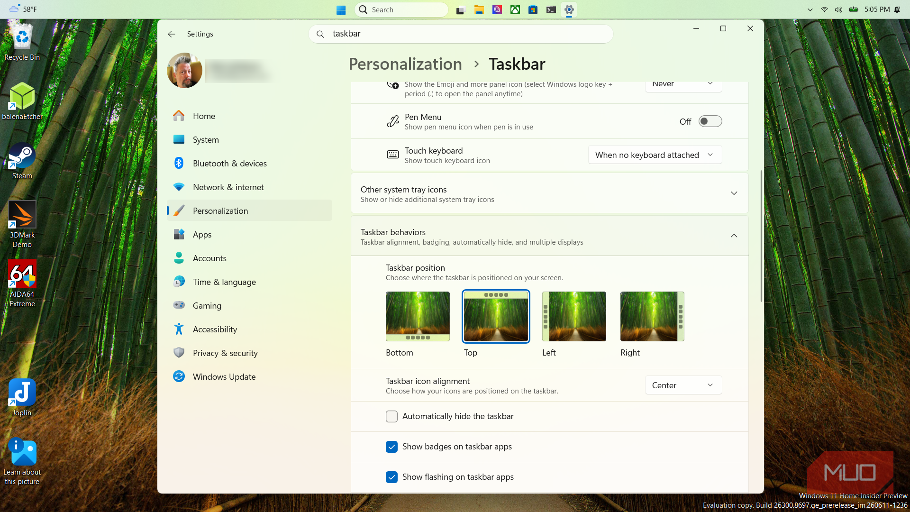Image resolution: width=910 pixels, height=512 pixels.
Task: Click the Settings vertical scrollbar
Action: click(761, 236)
